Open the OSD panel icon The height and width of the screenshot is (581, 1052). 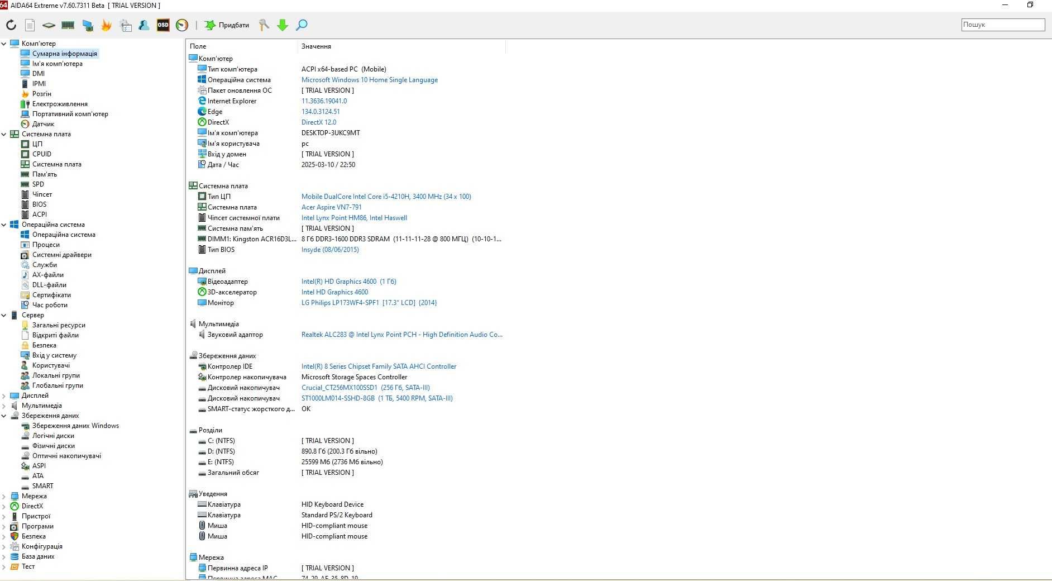tap(163, 25)
